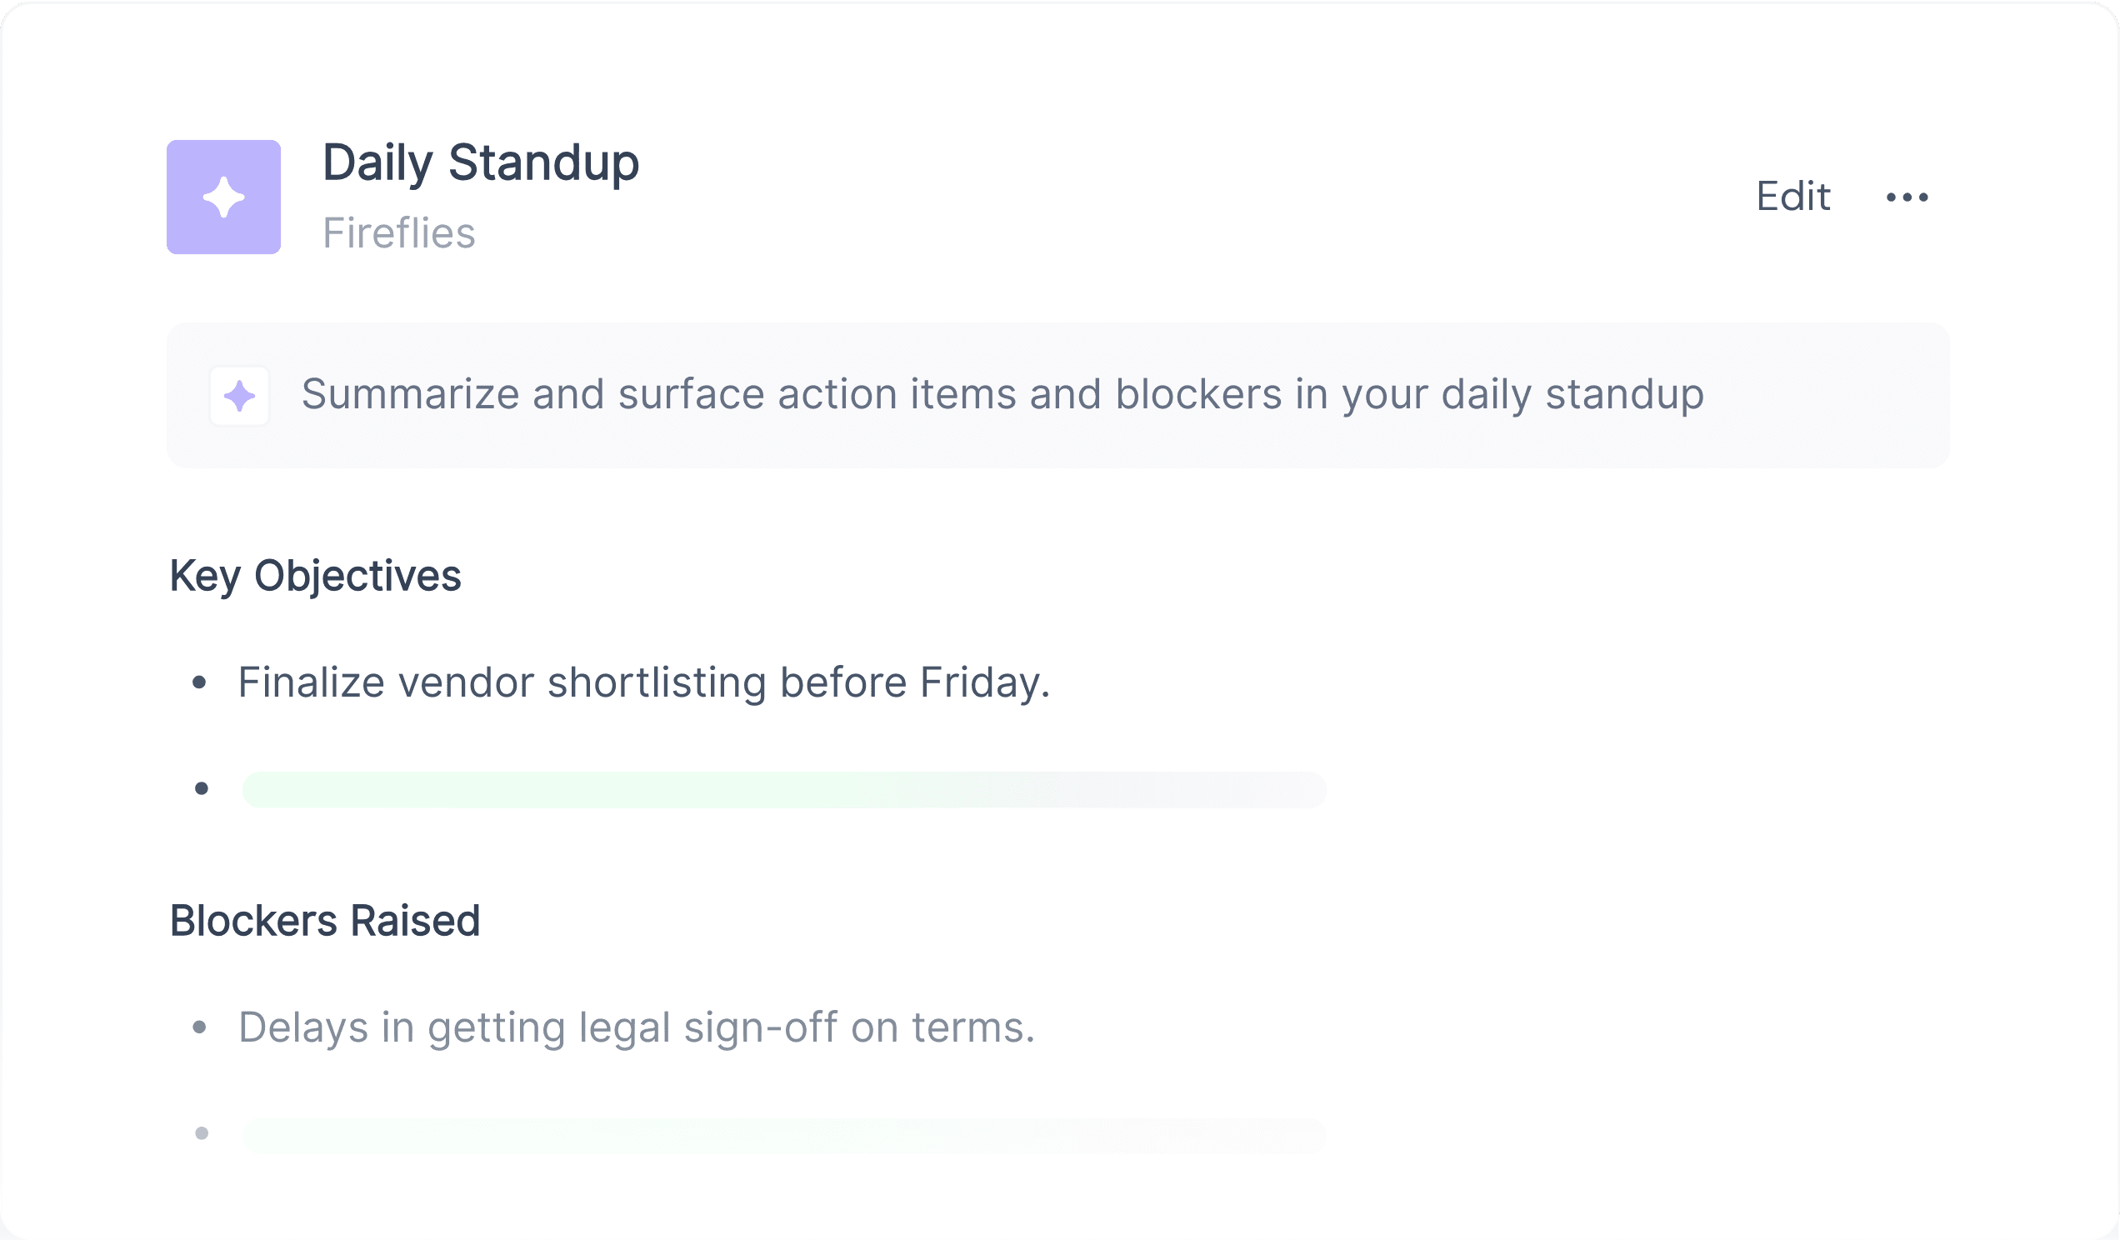Click the Finalize vendor shortlisting objective
The height and width of the screenshot is (1240, 2120).
coord(643,682)
